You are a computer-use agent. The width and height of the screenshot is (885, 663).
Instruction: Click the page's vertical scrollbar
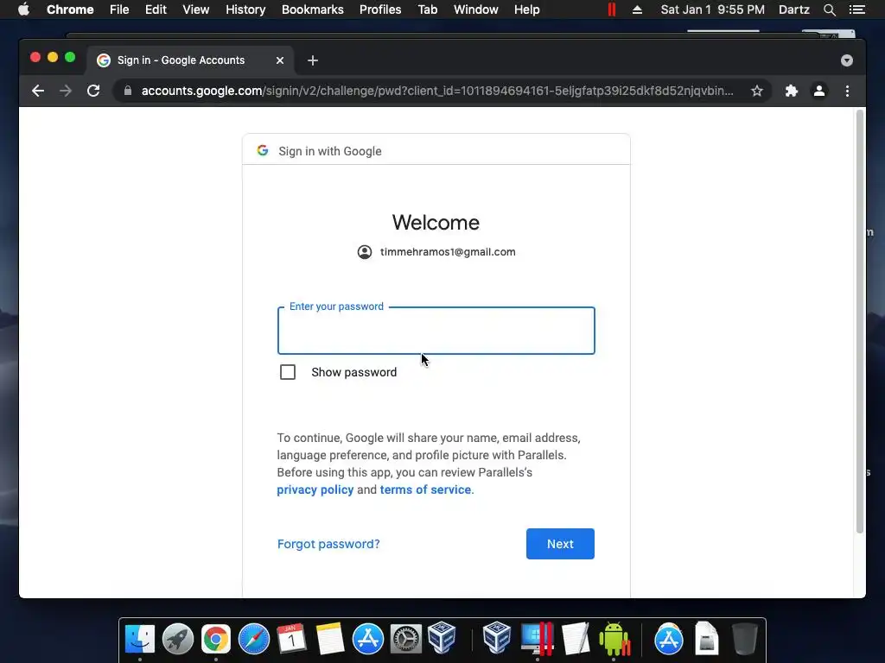point(860,321)
